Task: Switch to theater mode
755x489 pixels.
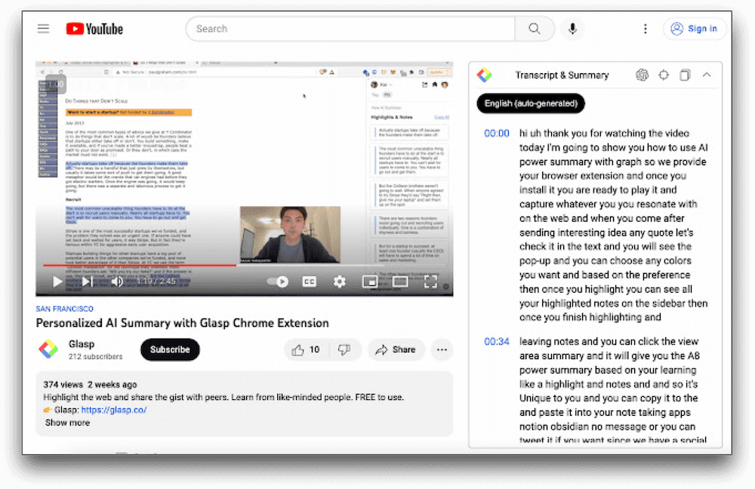Action: click(400, 281)
